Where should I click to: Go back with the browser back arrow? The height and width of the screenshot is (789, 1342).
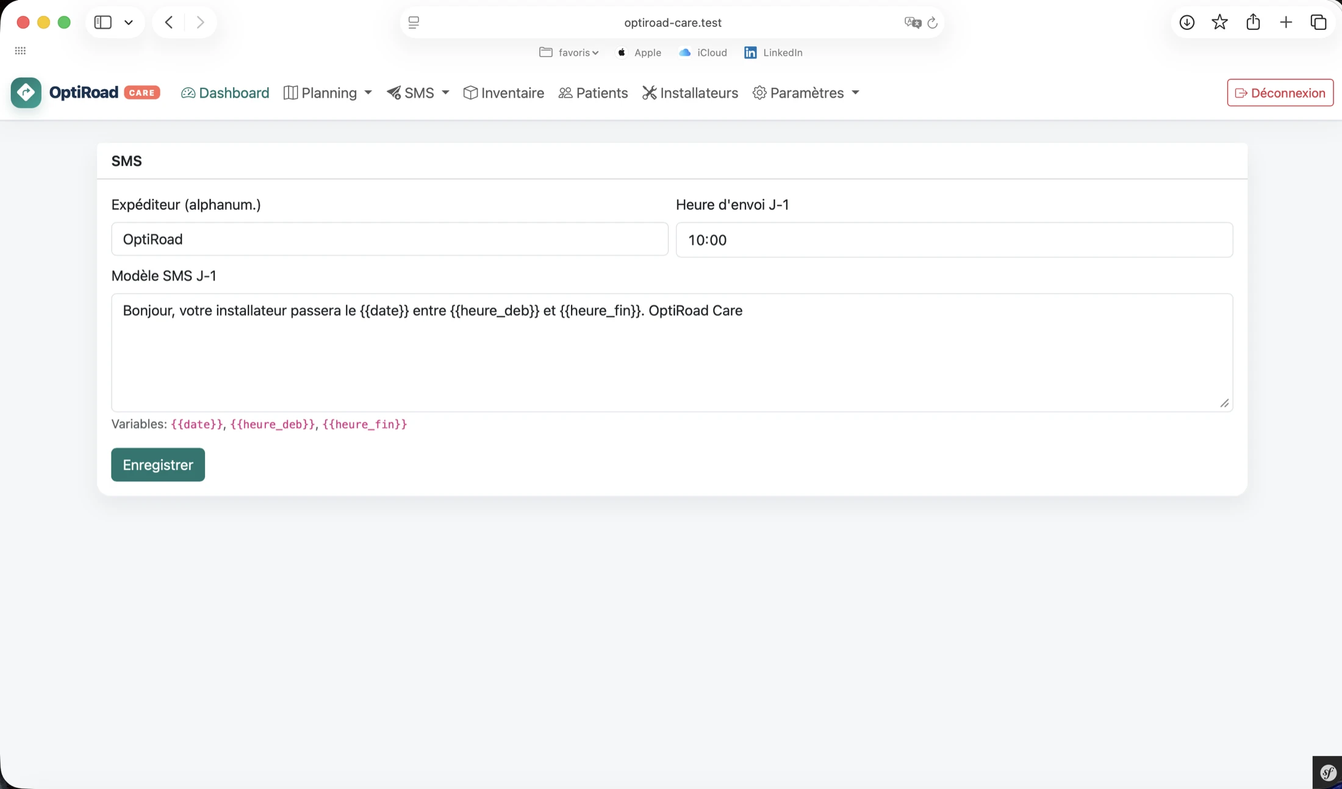(x=169, y=23)
